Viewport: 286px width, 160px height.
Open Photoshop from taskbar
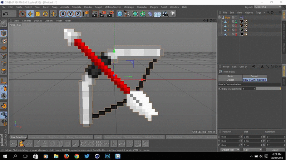click(x=108, y=156)
